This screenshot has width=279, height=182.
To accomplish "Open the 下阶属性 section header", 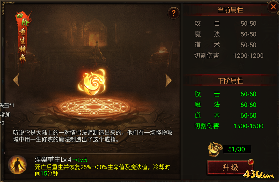I will [x=230, y=81].
